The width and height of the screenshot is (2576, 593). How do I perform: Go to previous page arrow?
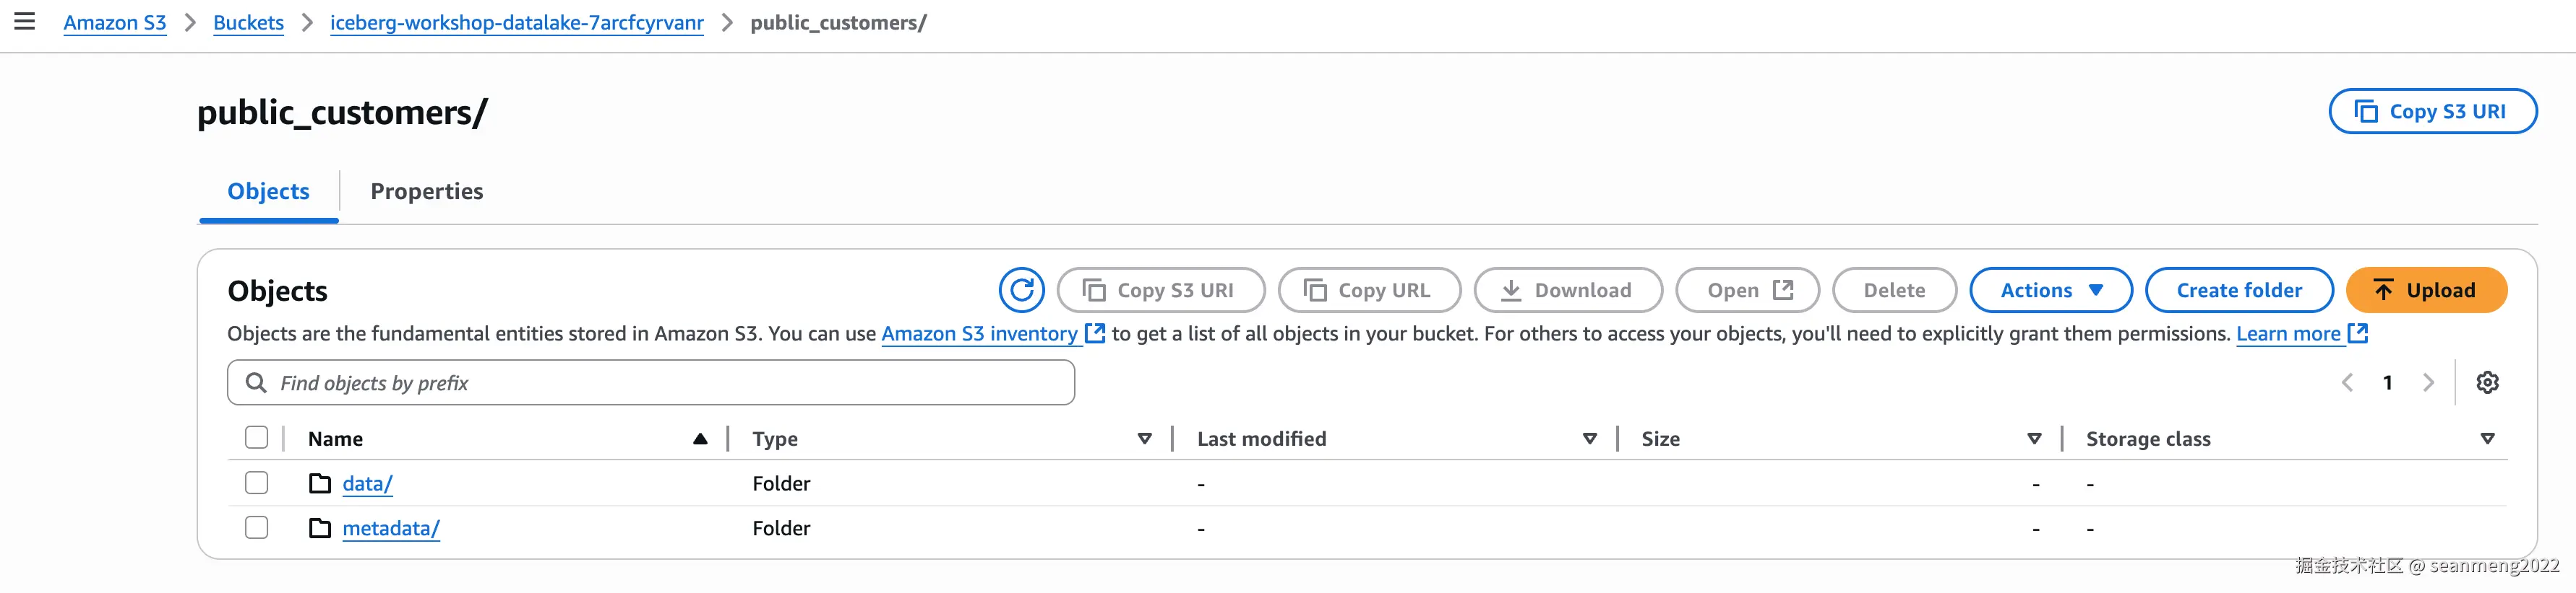click(2347, 382)
